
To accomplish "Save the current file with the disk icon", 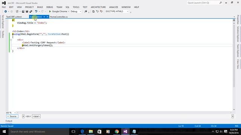I will click(27, 12).
